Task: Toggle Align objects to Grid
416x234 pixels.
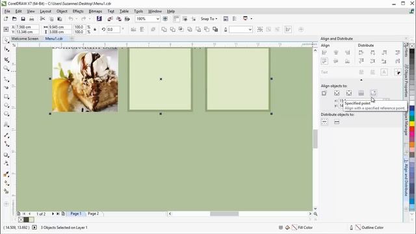Action: click(x=361, y=93)
